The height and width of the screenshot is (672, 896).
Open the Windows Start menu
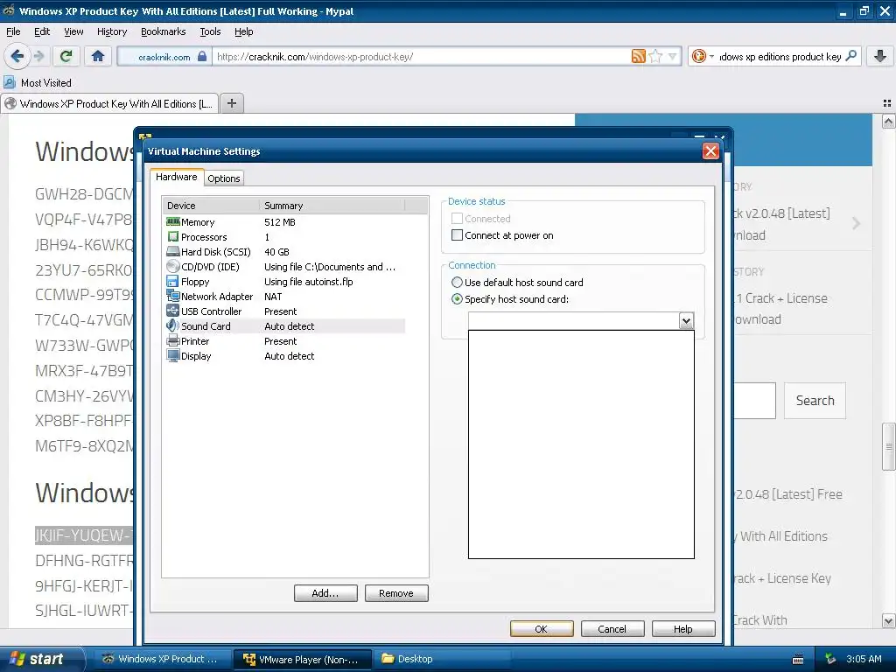point(41,659)
